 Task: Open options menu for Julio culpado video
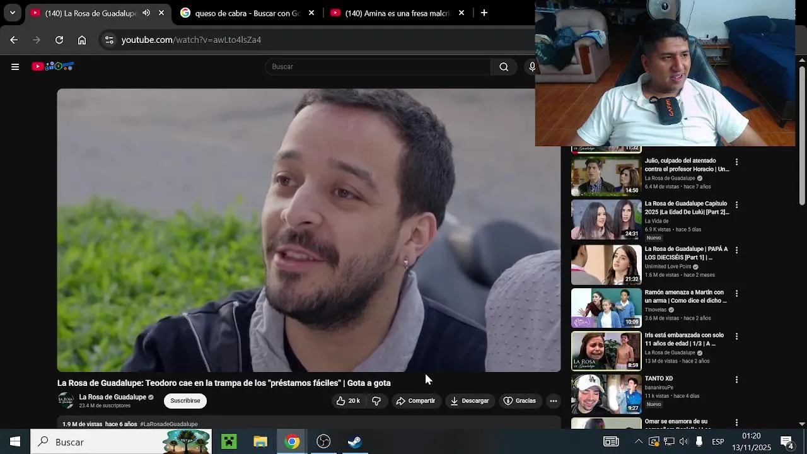[x=736, y=162]
